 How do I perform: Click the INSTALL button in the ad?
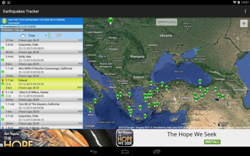coord(212,142)
